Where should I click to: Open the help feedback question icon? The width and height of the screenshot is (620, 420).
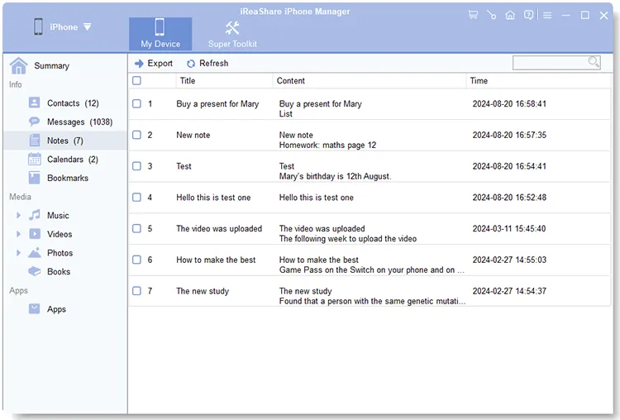[529, 15]
